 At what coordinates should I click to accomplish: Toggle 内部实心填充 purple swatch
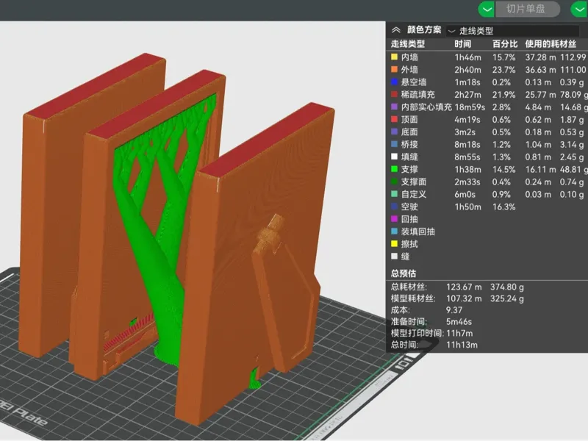pyautogui.click(x=394, y=107)
